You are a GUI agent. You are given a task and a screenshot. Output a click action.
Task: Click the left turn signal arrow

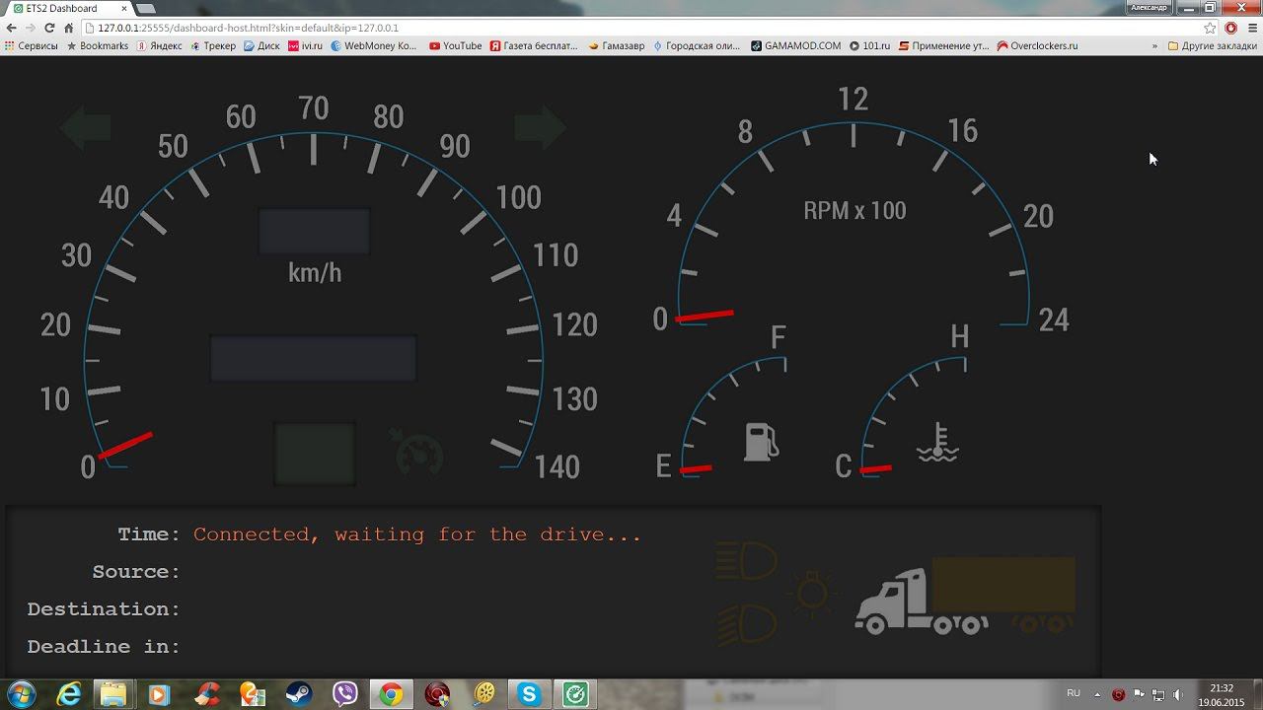click(85, 128)
